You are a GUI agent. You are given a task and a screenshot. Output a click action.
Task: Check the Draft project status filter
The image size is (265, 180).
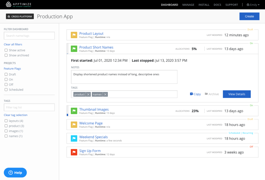point(6,74)
